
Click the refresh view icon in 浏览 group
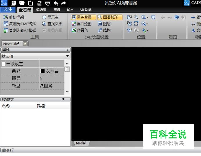point(177,17)
